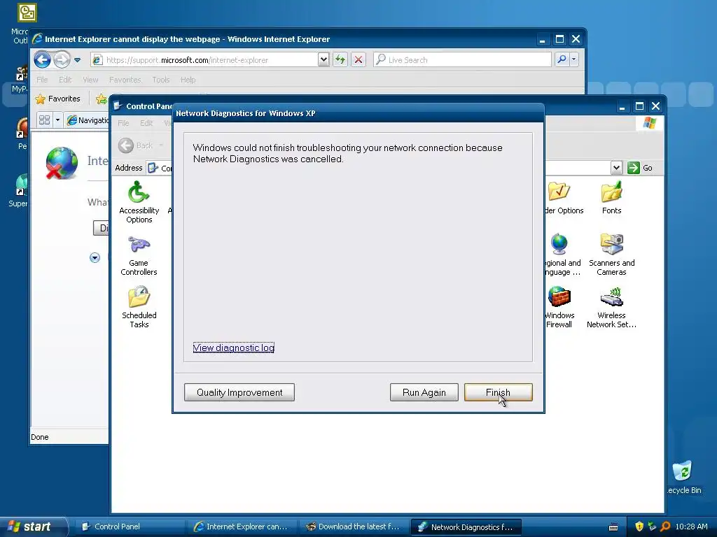Open Quality Improvement dialog
The image size is (717, 537).
point(239,392)
